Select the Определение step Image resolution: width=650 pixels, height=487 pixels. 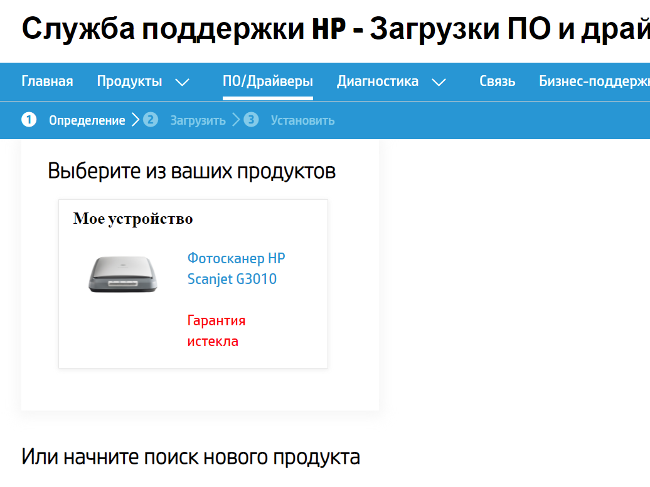[x=87, y=120]
